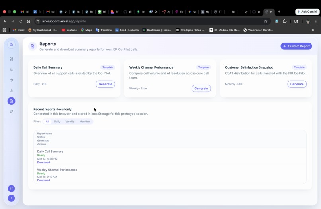
Task: Click the 'Mar 13, 4:45 PM' timestamp
Action: pos(47,159)
